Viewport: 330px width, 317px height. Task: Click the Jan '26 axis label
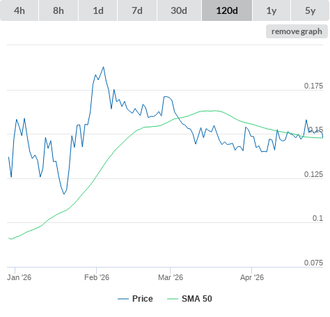[19, 277]
